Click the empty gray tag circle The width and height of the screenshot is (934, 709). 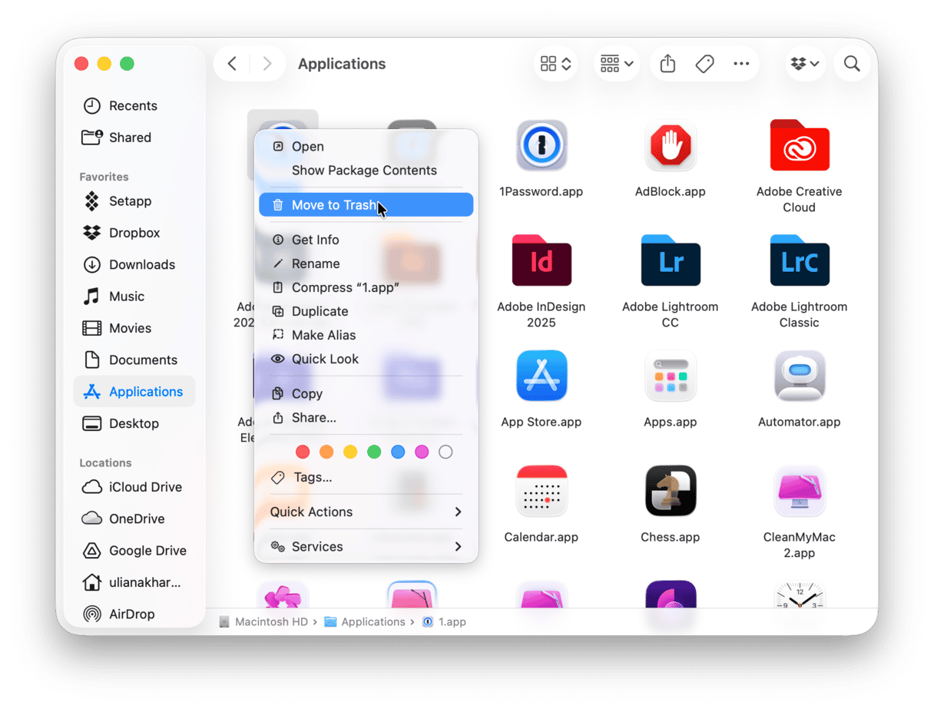(x=445, y=452)
